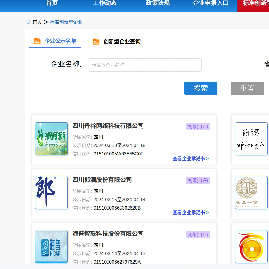This screenshot has height=269, width=269.
Task: Navigate to 政策法规 in the top bar
Action: pos(157,3)
